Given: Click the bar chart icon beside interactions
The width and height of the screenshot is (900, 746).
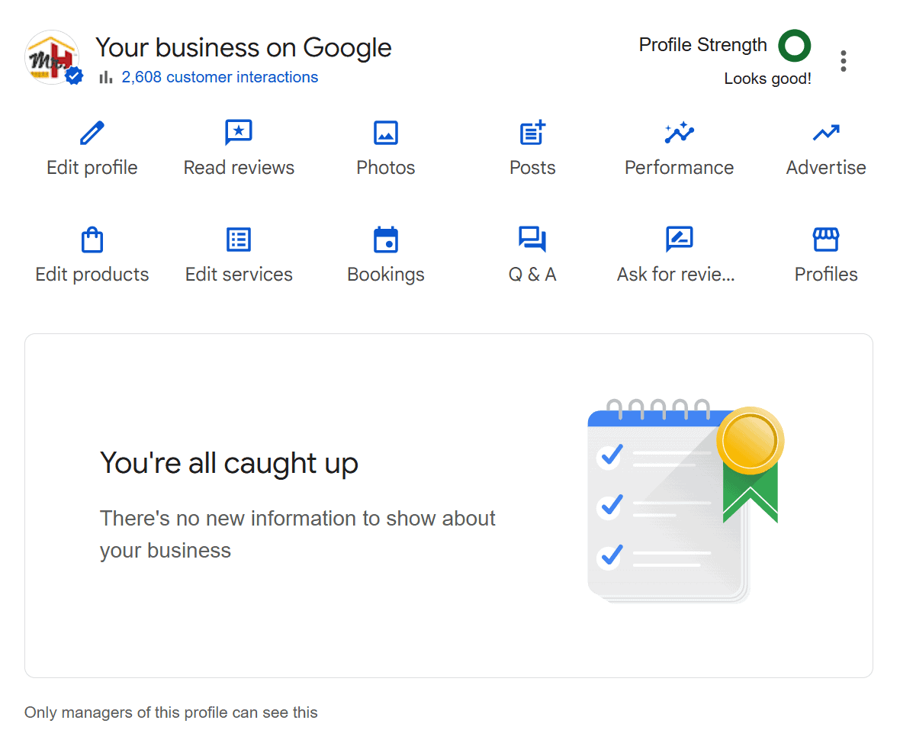Looking at the screenshot, I should point(106,77).
